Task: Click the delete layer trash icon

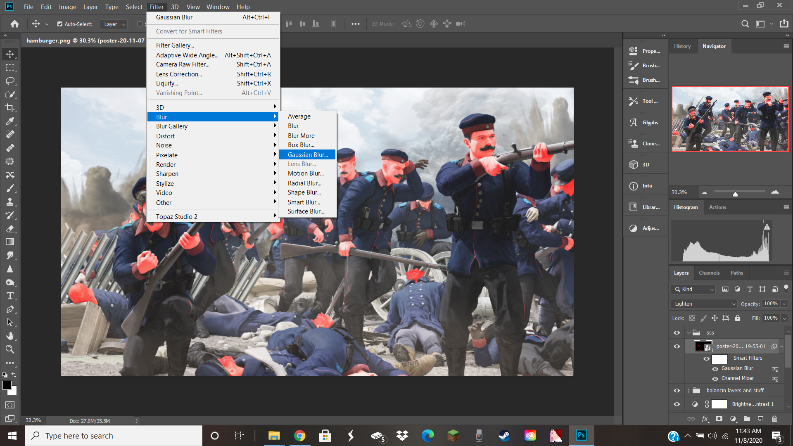Action: (x=774, y=419)
